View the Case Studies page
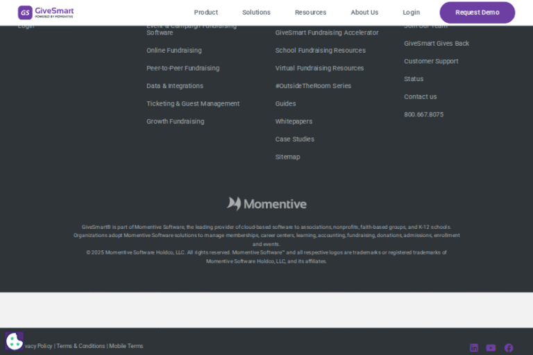This screenshot has height=355, width=533. click(x=294, y=139)
